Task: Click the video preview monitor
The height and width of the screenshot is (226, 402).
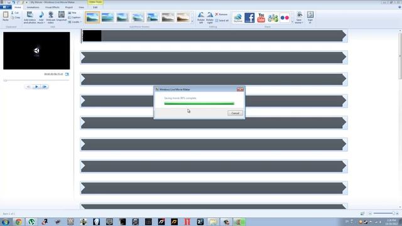Action: point(36,50)
